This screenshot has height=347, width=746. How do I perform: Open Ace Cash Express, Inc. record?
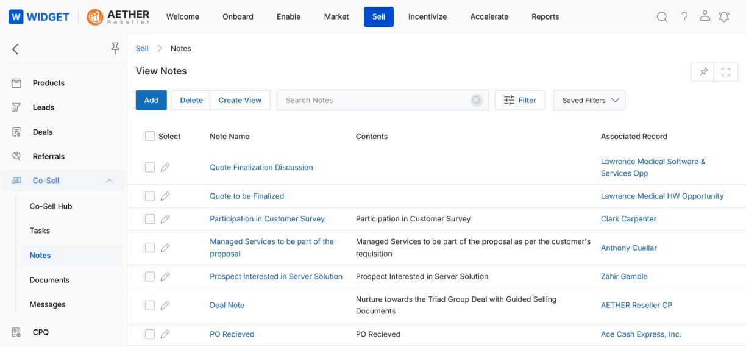pyautogui.click(x=641, y=334)
